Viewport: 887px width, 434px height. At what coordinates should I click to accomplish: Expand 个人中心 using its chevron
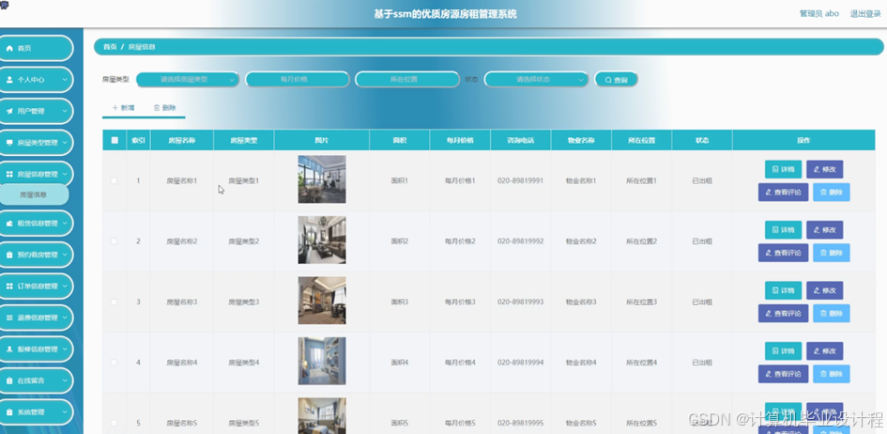pyautogui.click(x=65, y=81)
